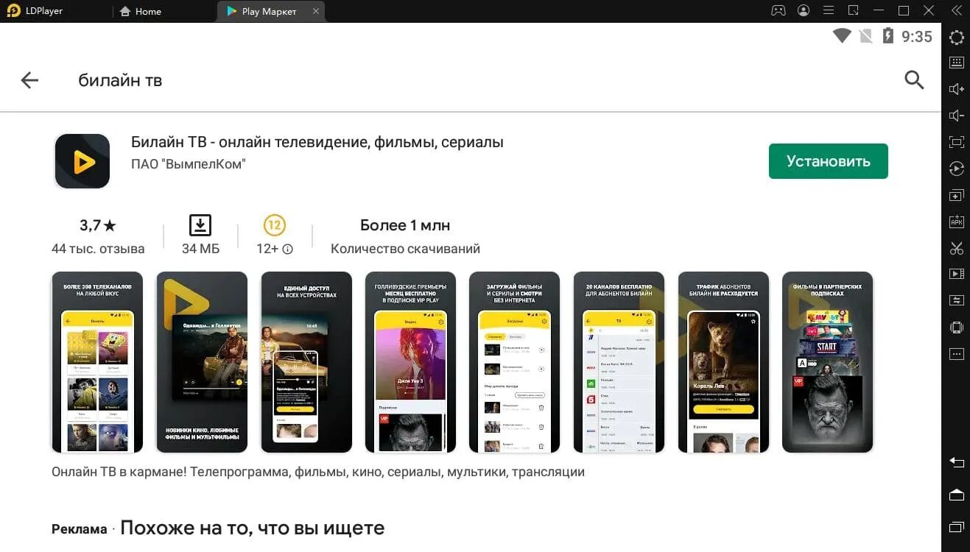Click the Установить button

[x=829, y=161]
